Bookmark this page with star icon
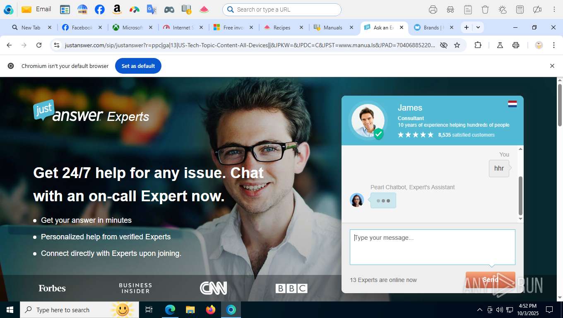 [457, 45]
